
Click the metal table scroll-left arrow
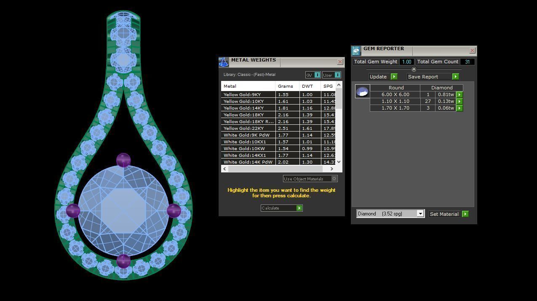224,169
